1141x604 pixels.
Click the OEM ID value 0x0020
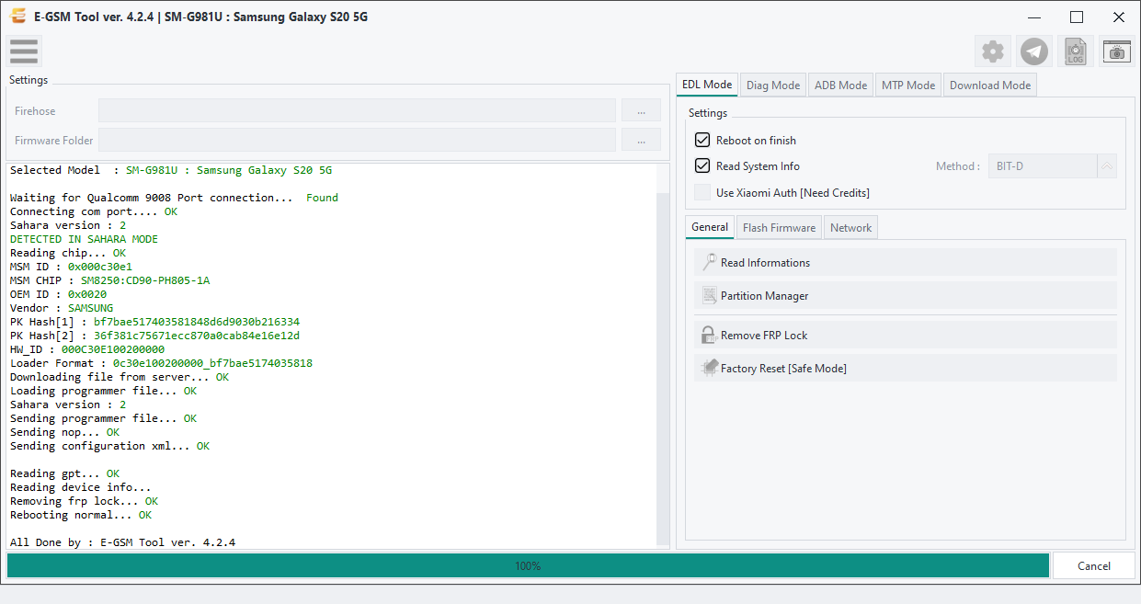[x=87, y=294]
